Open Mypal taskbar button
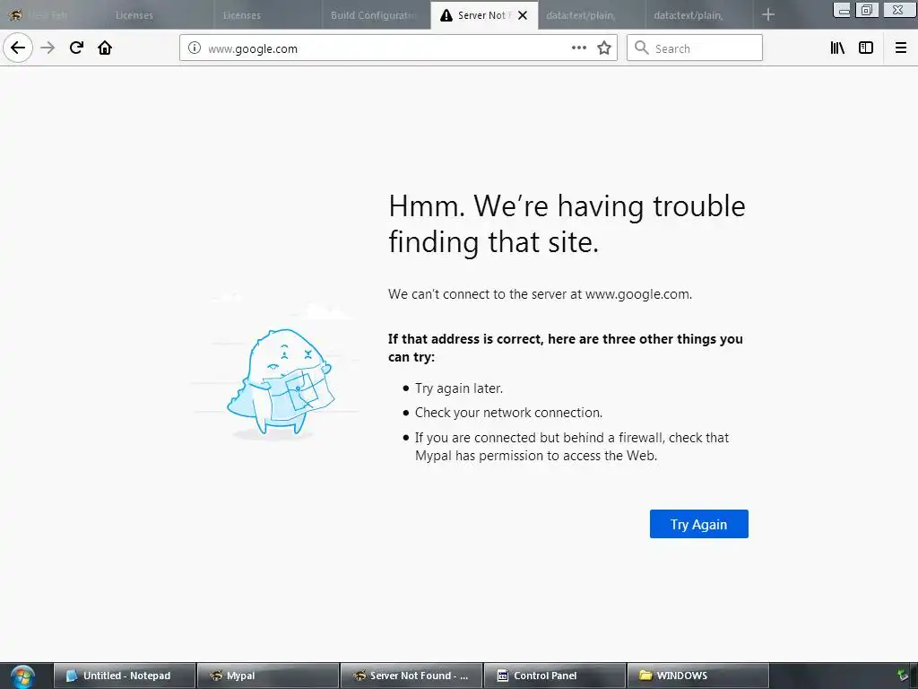 (268, 676)
